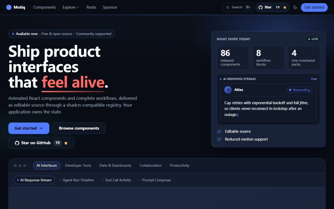
Task: Click the Free label on AI Response Stream
Action: click(314, 79)
